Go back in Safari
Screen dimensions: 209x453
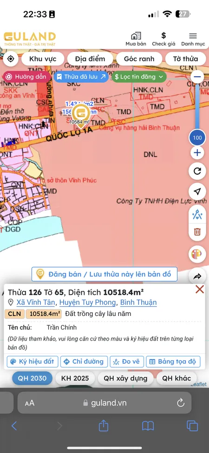[14, 426]
